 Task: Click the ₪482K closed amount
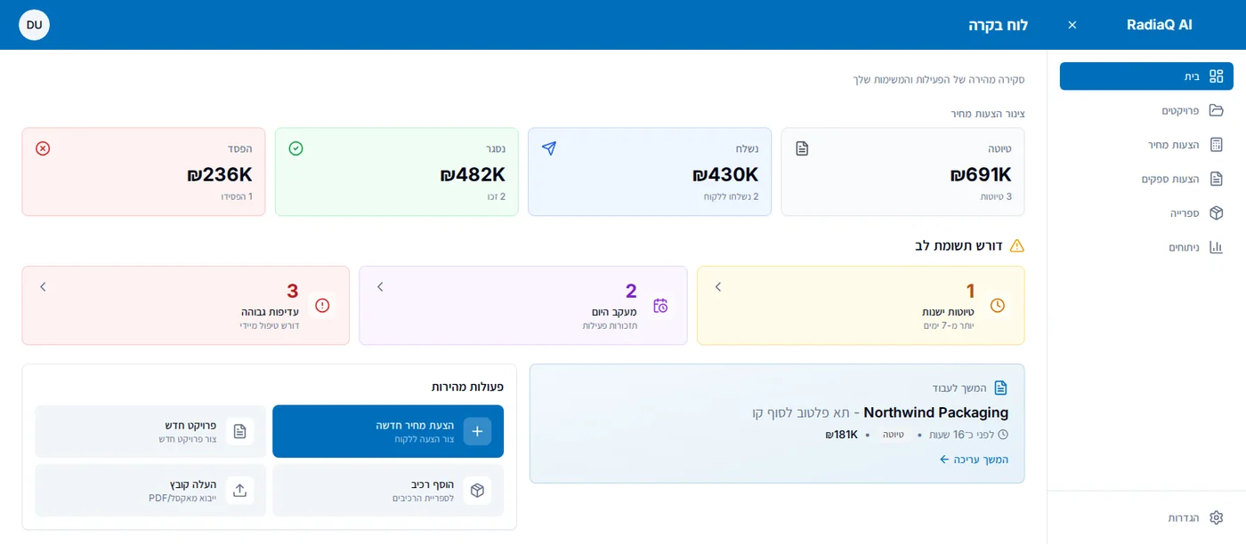pos(473,174)
